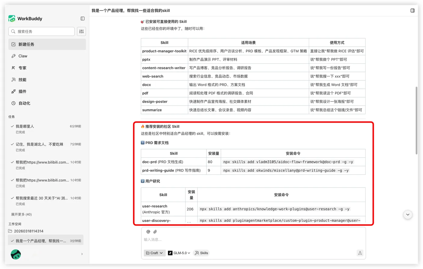Expand more tasks (展开更多 40)
This screenshot has width=423, height=269.
pyautogui.click(x=21, y=214)
